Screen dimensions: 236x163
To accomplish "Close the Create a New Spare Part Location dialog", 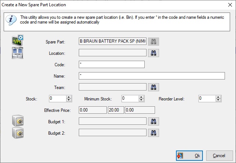I will tap(230, 5).
